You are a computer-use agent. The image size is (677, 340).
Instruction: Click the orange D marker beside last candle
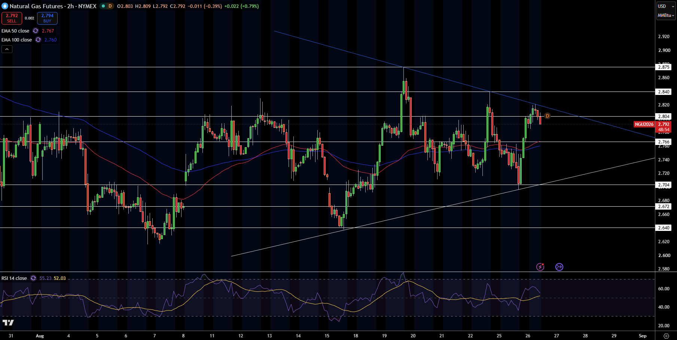(x=547, y=116)
